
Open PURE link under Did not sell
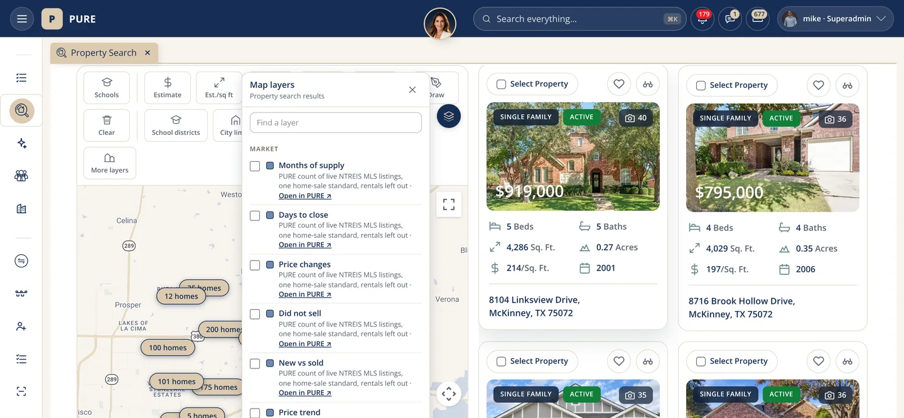click(305, 344)
